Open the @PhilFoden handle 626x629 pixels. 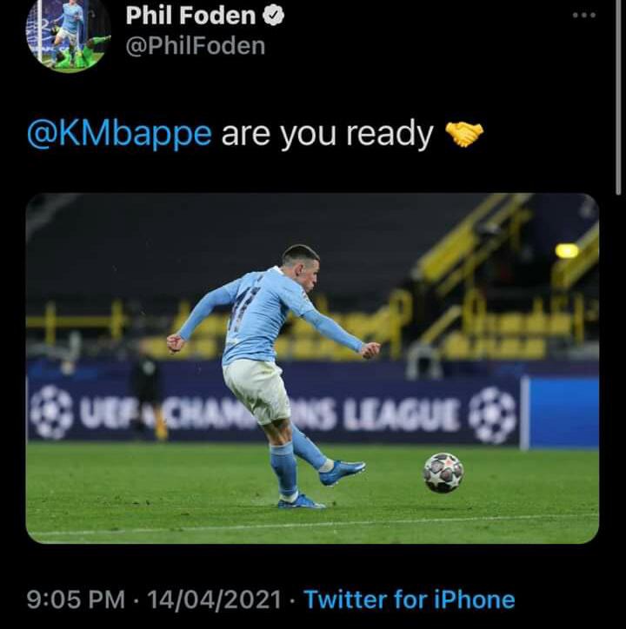point(196,46)
